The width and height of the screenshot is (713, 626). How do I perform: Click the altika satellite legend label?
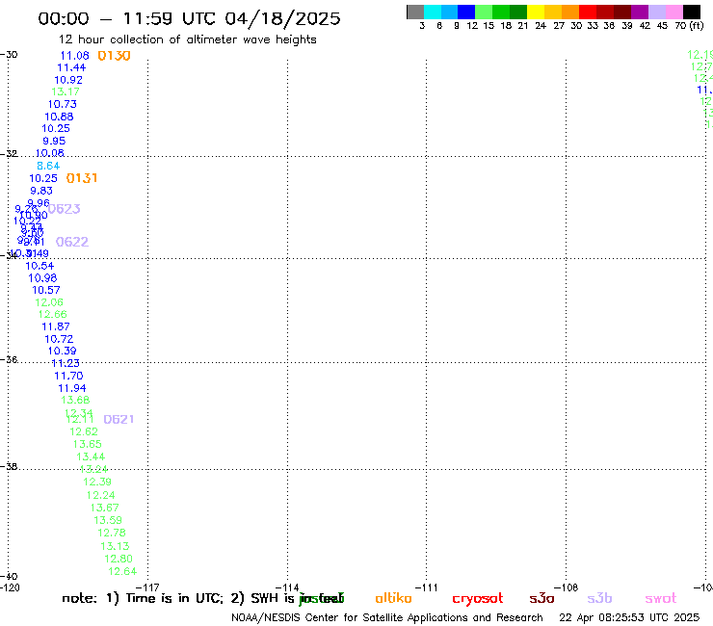[x=393, y=598]
